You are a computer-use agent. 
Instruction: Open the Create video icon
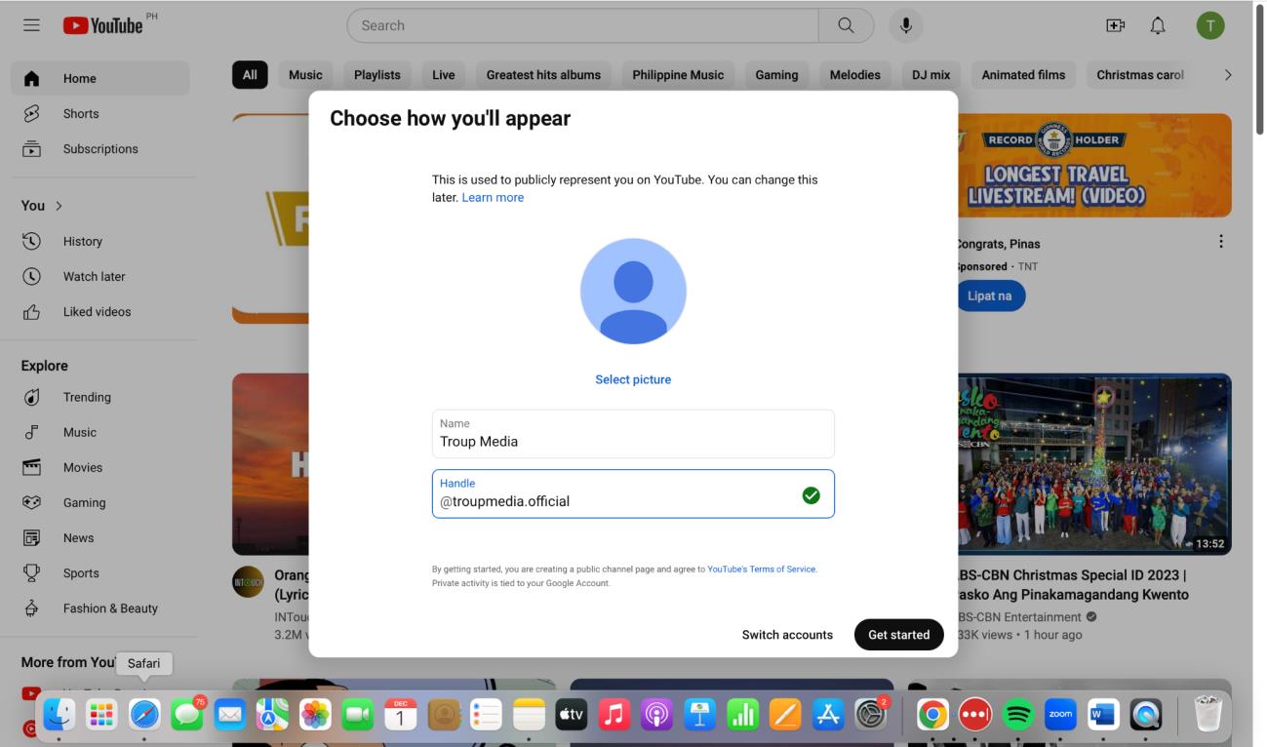(x=1115, y=25)
